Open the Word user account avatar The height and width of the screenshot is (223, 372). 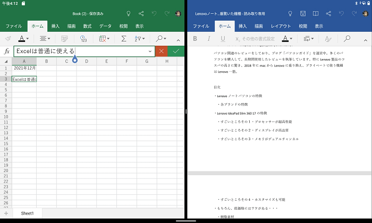coord(366,13)
